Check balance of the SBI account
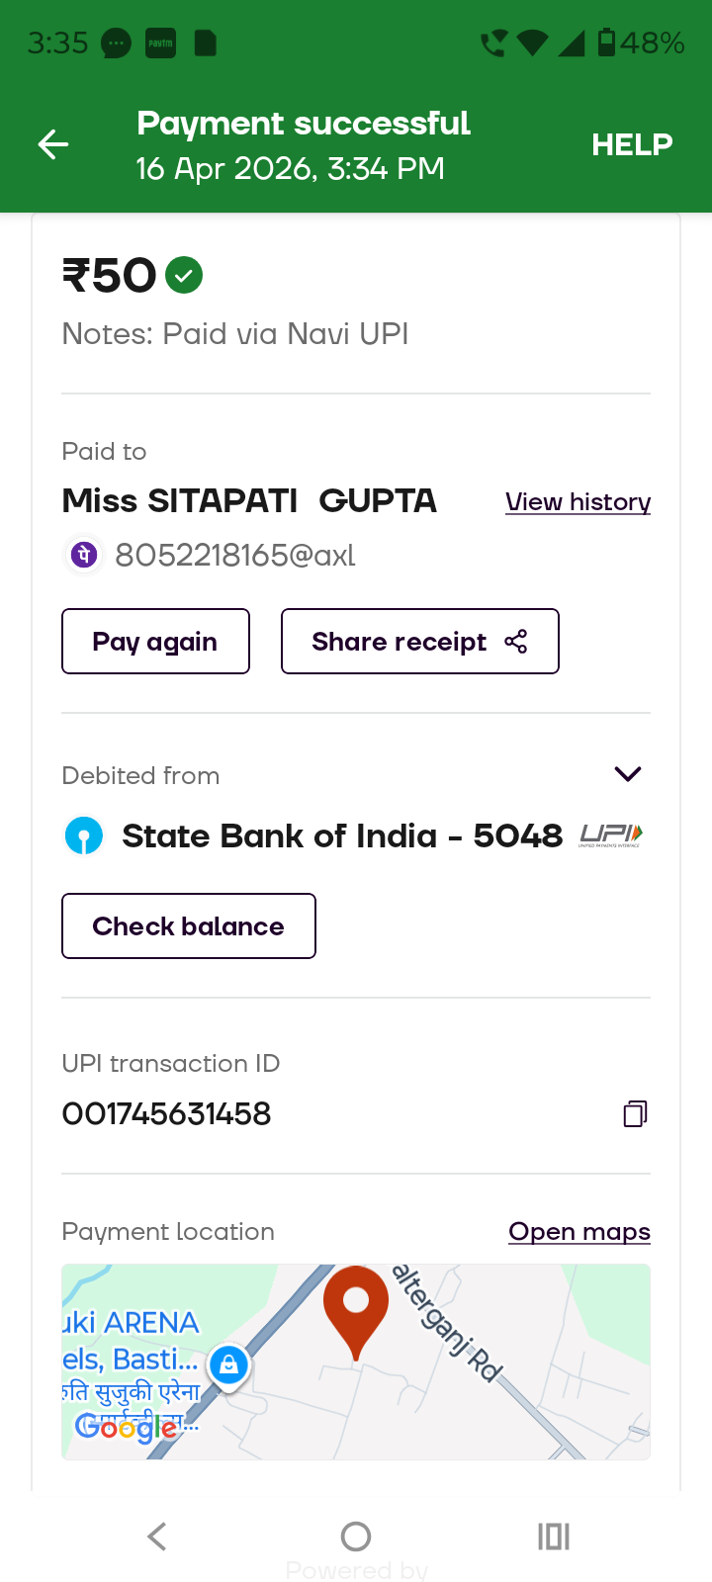712x1582 pixels. point(188,926)
